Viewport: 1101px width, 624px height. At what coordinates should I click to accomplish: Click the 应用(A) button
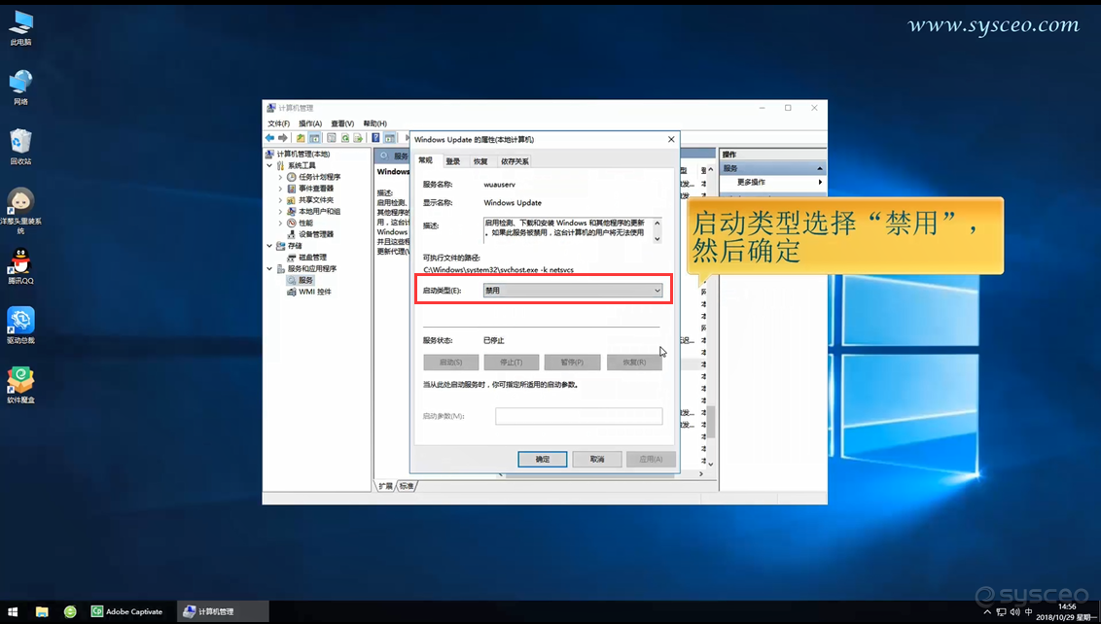click(x=651, y=459)
